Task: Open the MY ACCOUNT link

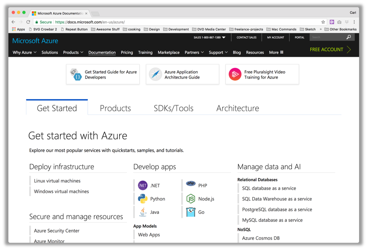Action: [276, 38]
